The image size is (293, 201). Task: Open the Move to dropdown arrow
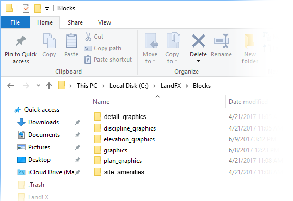(x=154, y=61)
